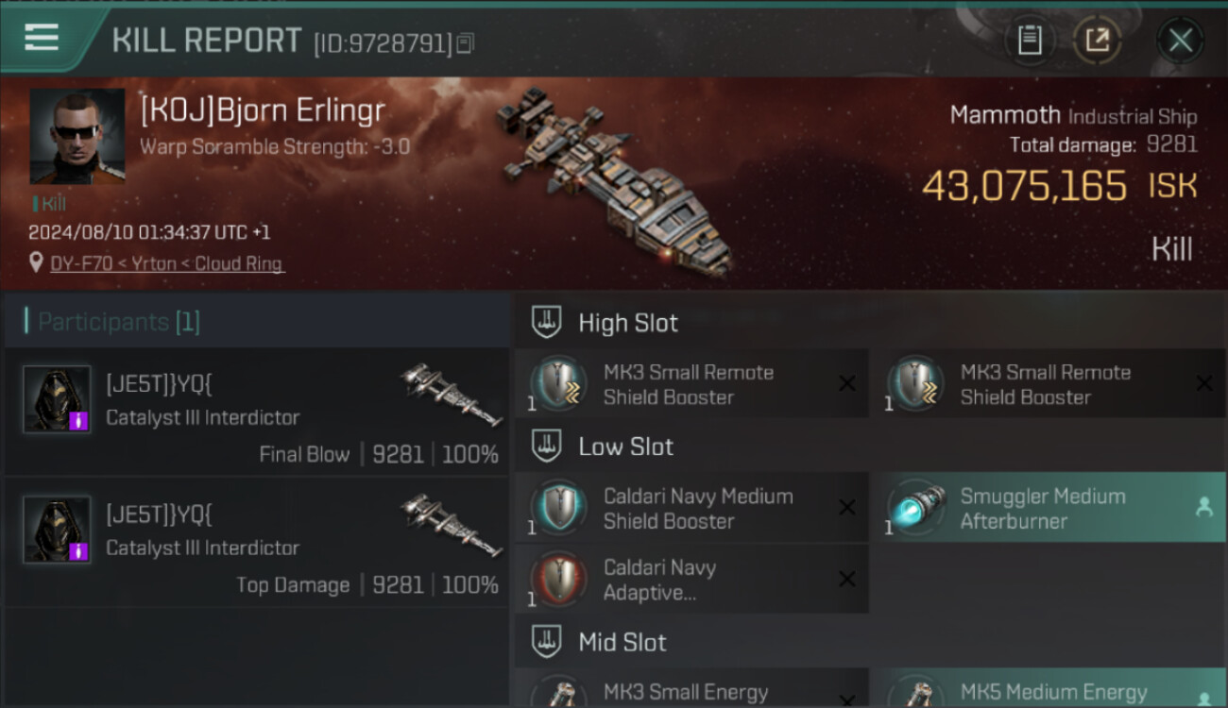Close the kill report window
Screen dimensions: 1228x708
(x=1180, y=41)
